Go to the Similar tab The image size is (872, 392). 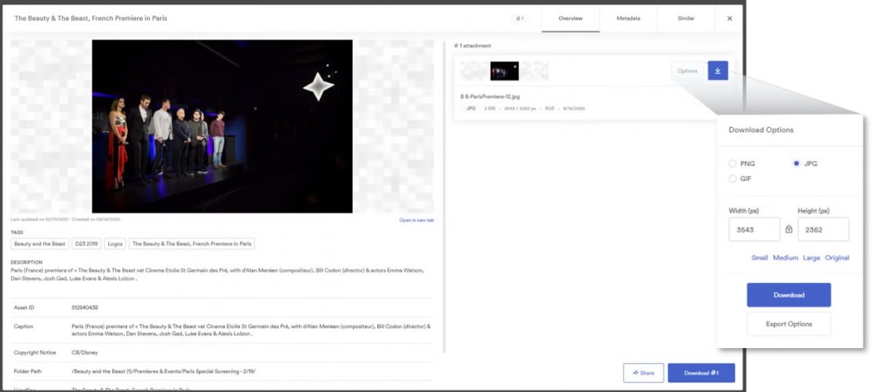(x=686, y=18)
